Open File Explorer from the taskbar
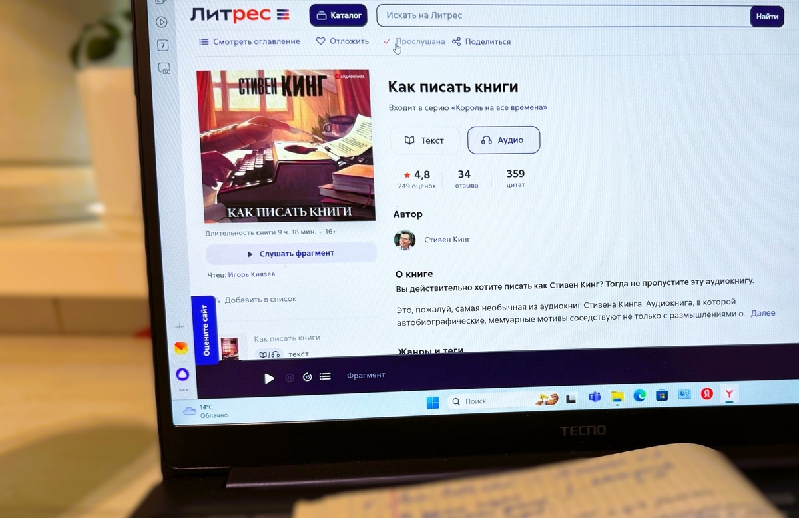The width and height of the screenshot is (799, 518). point(617,398)
